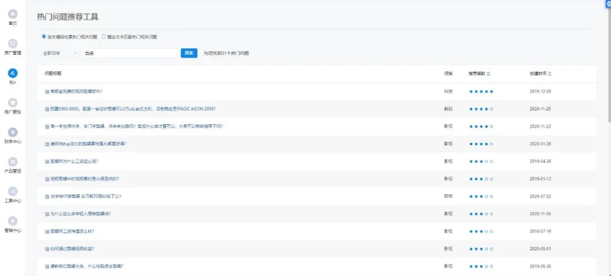
Task: Click the blue 搜索 button
Action: [x=189, y=53]
